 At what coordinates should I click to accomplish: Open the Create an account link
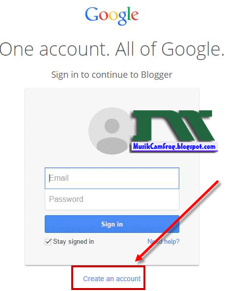click(x=112, y=279)
